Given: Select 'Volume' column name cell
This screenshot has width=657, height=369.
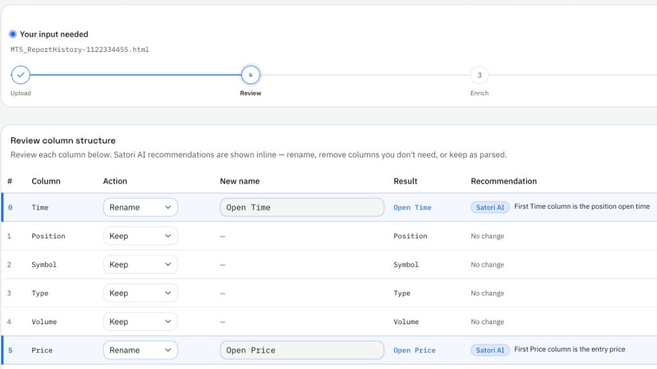Looking at the screenshot, I should click(x=44, y=322).
